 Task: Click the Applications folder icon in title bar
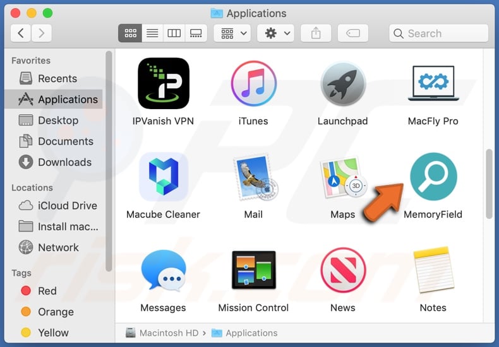coord(217,13)
